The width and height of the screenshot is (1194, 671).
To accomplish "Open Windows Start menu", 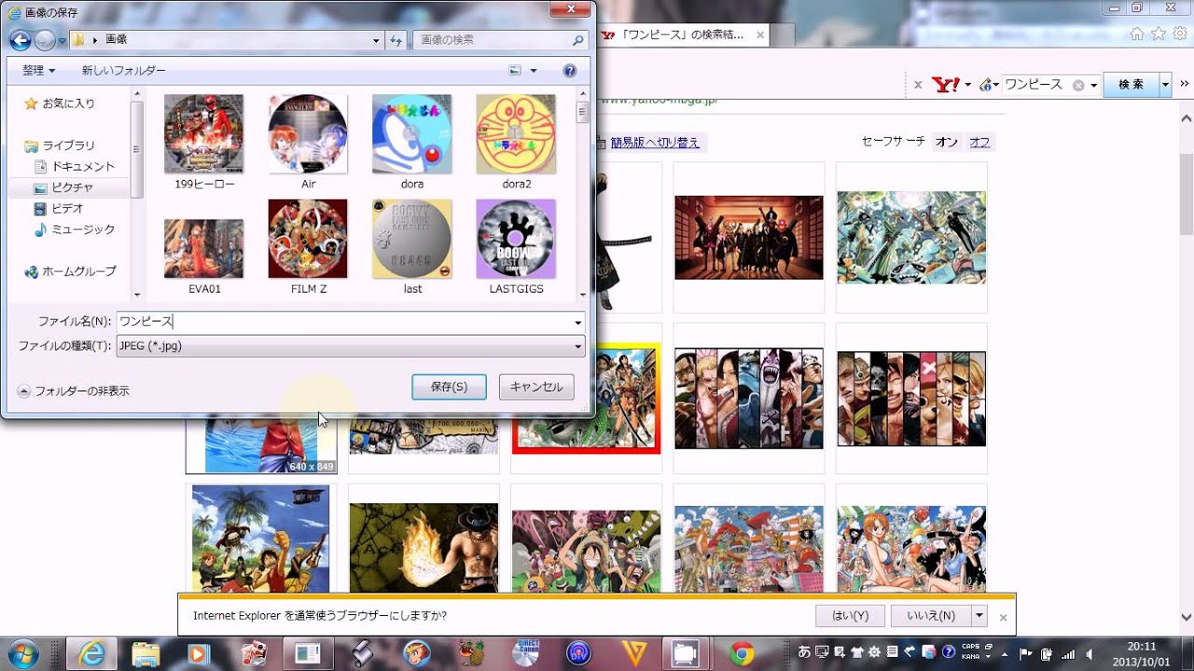I will point(21,652).
